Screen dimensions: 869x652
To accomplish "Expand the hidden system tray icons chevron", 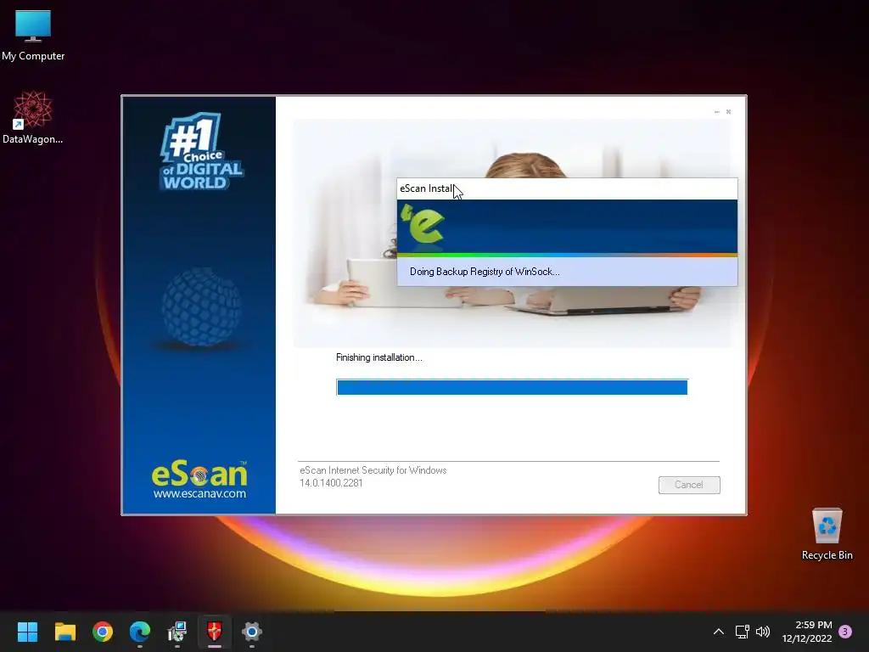I will coord(718,632).
